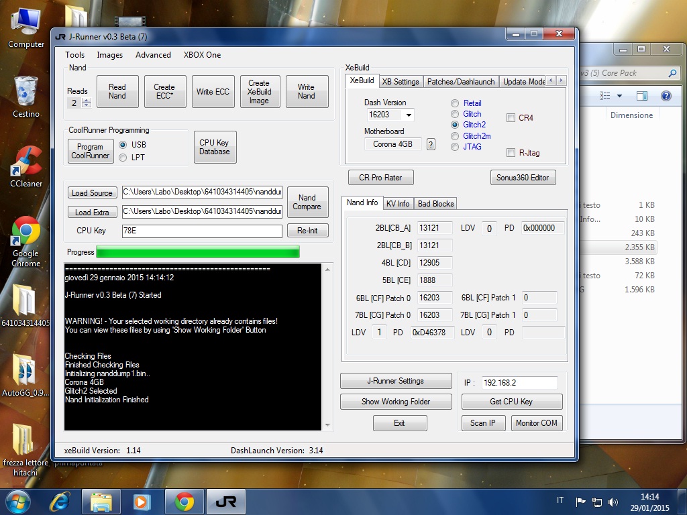Click the Create ECC button
Screen dimensions: 687x515
(165, 91)
